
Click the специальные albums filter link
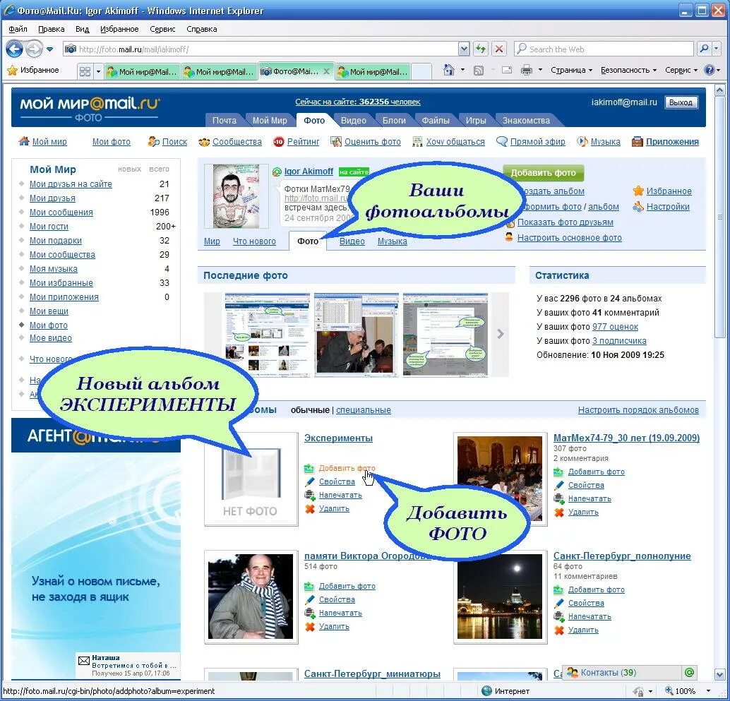pos(364,410)
